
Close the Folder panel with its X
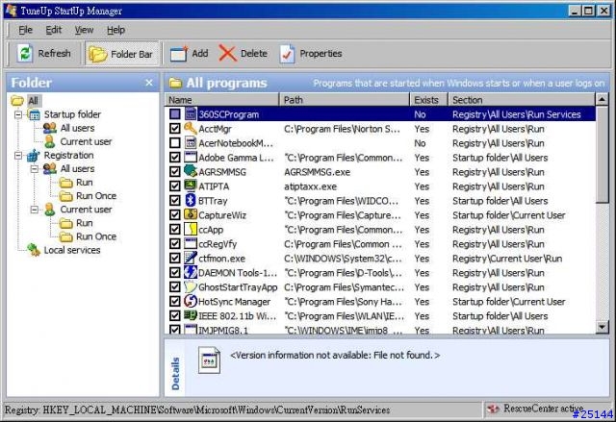tap(149, 83)
